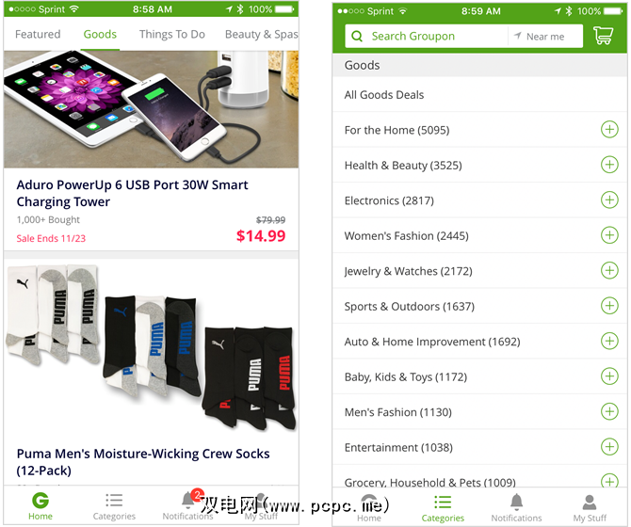Select the highlighted green Categories list icon
The image size is (631, 527).
tap(443, 503)
